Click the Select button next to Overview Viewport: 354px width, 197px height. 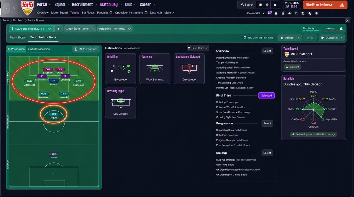267,51
